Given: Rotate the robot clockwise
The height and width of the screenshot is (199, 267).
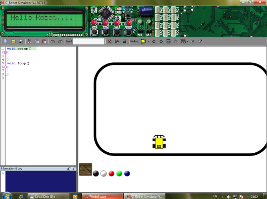Looking at the screenshot, I should pos(161,41).
